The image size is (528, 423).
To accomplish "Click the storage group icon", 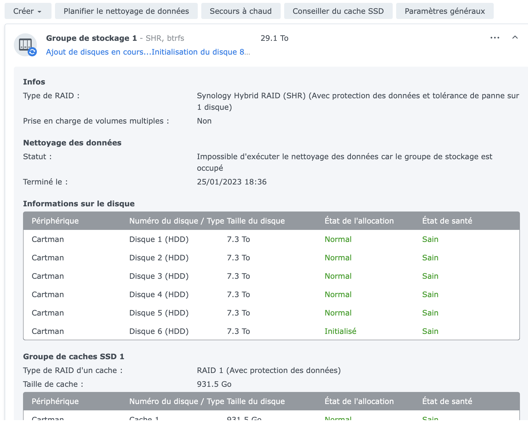I will pos(25,45).
